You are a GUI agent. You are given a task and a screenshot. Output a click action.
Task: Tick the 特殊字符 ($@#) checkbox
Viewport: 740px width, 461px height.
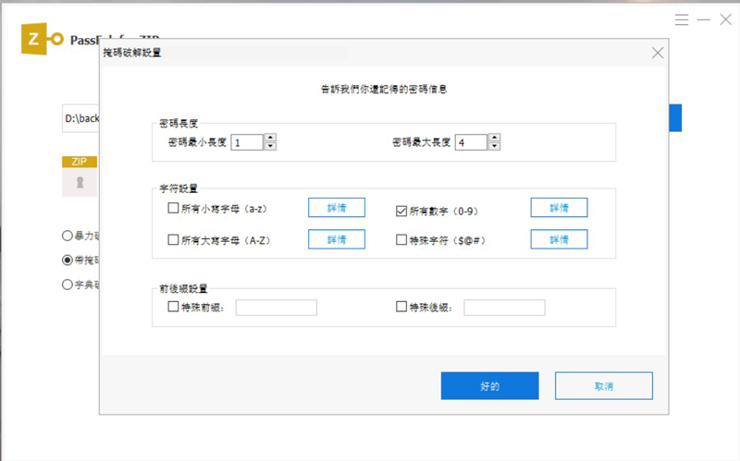pyautogui.click(x=401, y=239)
